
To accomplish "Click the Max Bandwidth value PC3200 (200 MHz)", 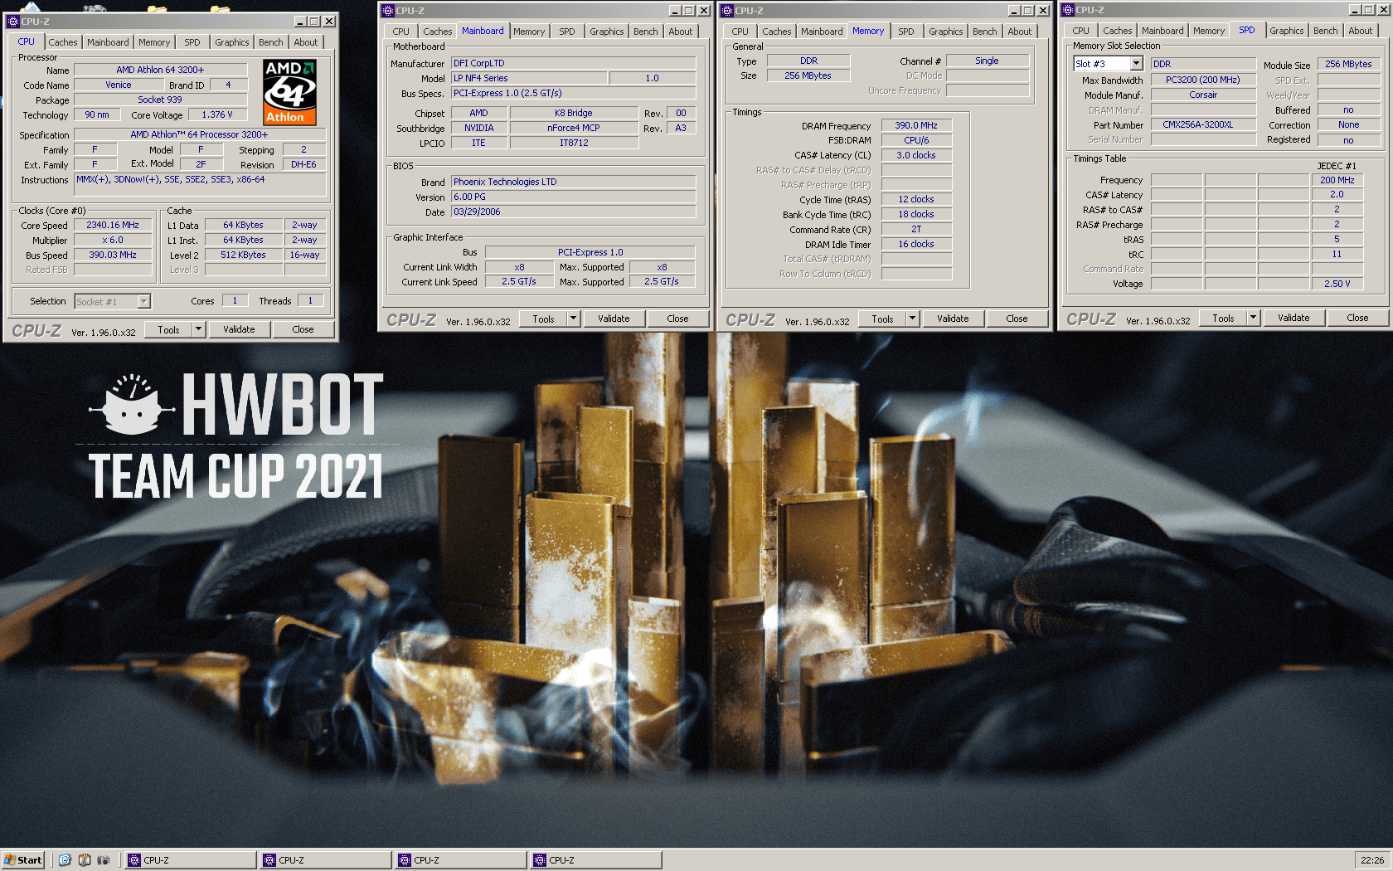I will [x=1203, y=80].
